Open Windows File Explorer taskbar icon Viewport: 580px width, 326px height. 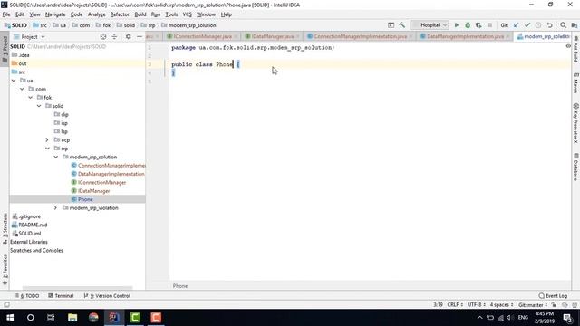pos(72,318)
